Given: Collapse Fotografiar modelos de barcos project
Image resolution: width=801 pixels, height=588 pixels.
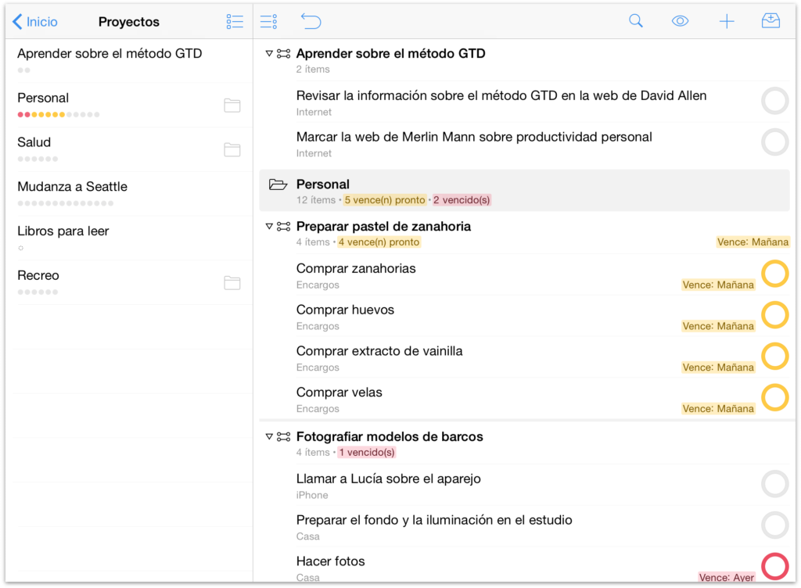Looking at the screenshot, I should (x=269, y=437).
